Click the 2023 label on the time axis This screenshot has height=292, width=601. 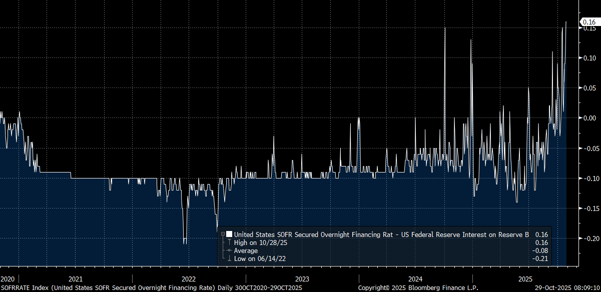click(302, 279)
